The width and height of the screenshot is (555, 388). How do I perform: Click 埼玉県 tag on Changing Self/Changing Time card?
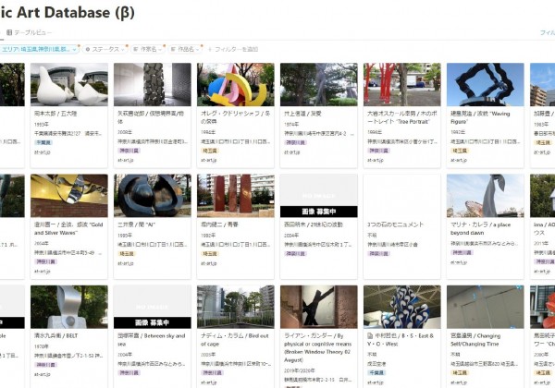[x=460, y=373]
